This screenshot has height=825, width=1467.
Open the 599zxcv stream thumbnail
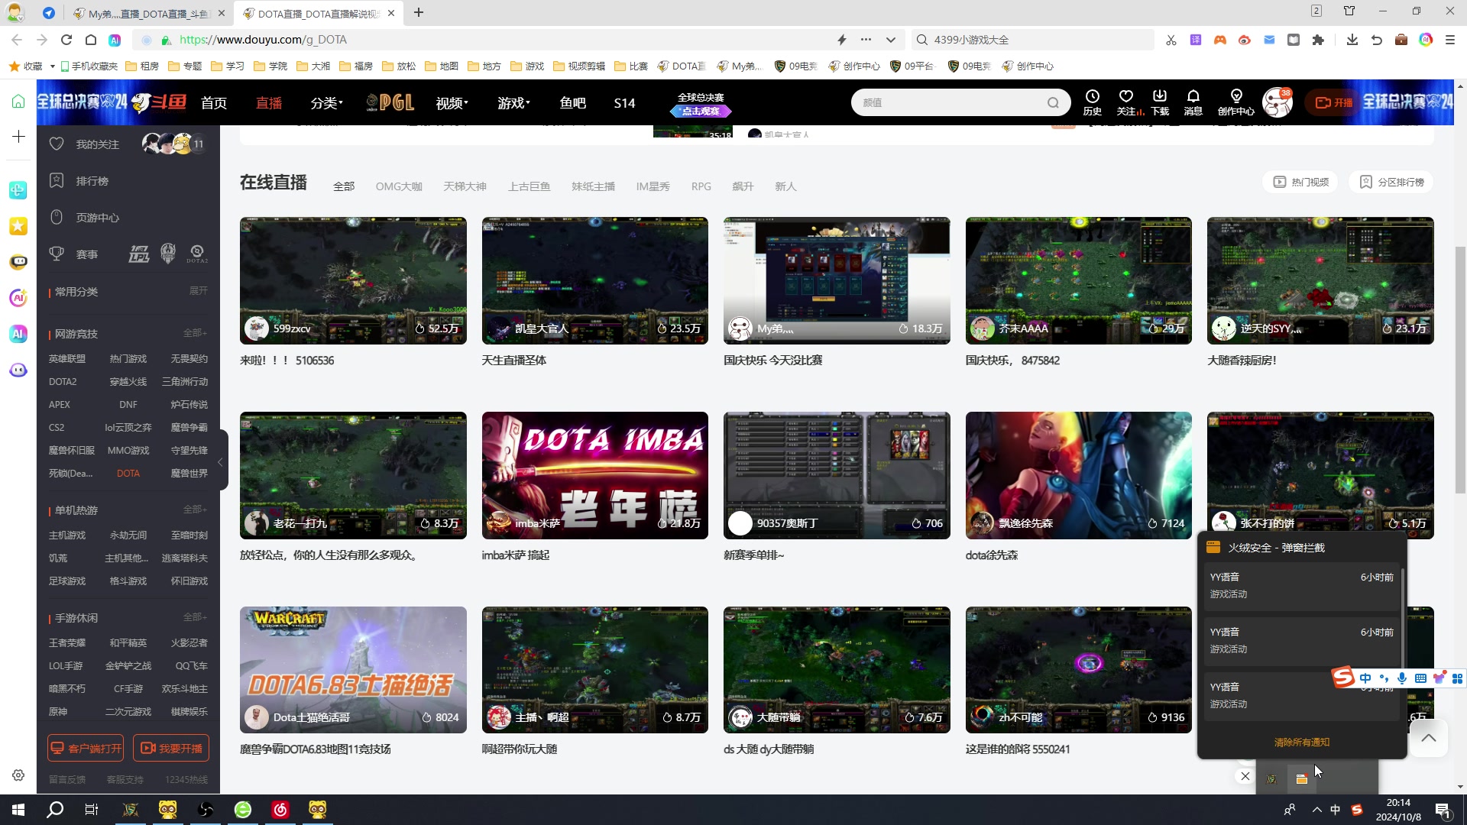point(353,280)
